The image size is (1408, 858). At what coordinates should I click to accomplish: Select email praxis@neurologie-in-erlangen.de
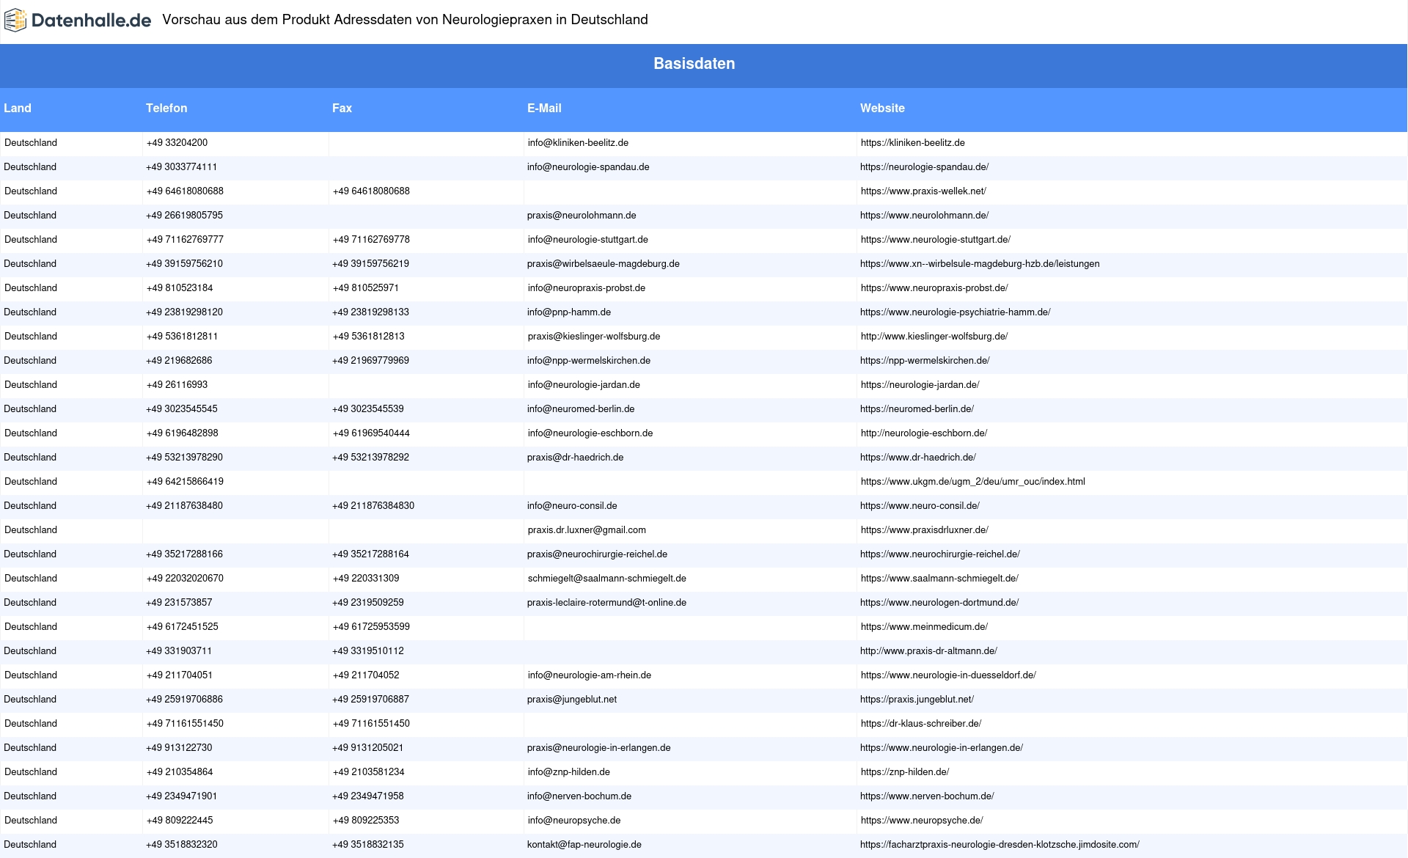pyautogui.click(x=598, y=748)
